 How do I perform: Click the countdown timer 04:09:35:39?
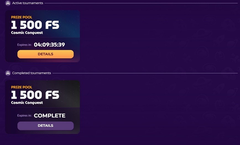coord(49,45)
